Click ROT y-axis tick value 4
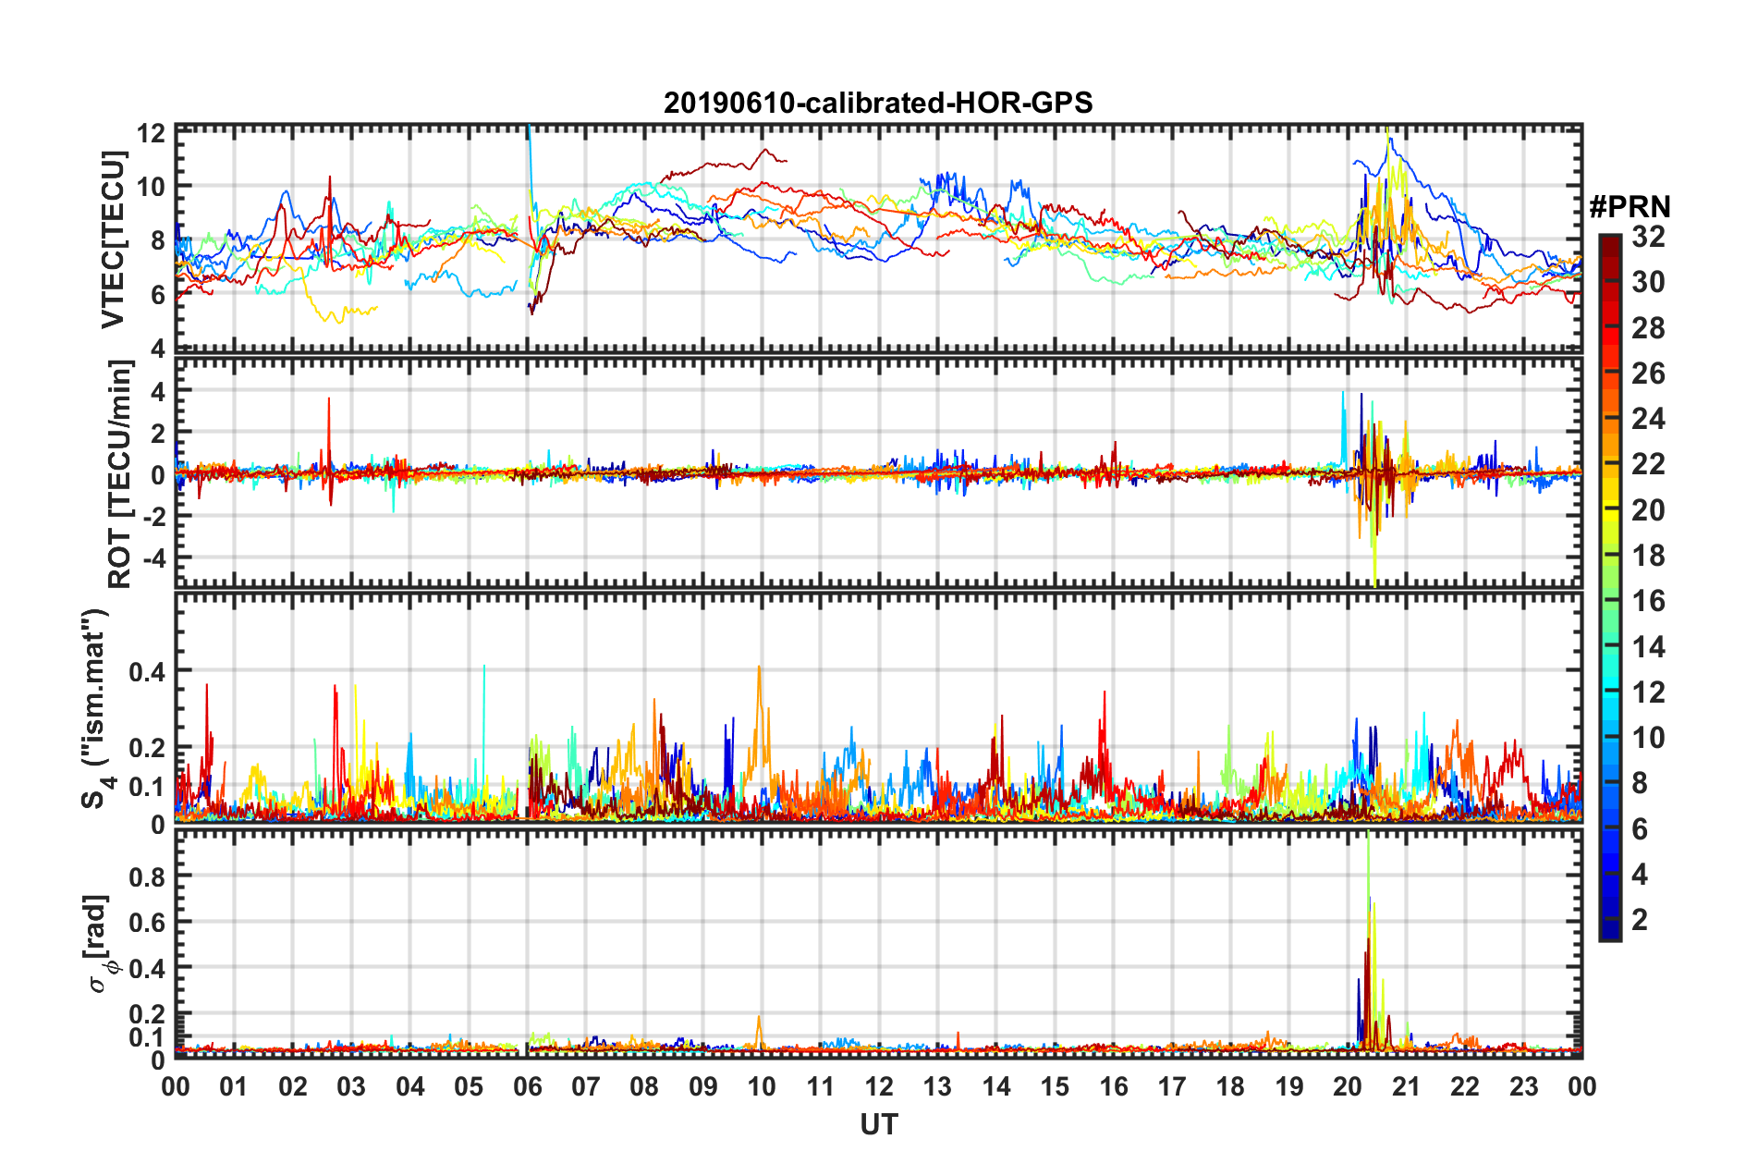Viewport: 1758px width, 1176px height. tap(159, 392)
